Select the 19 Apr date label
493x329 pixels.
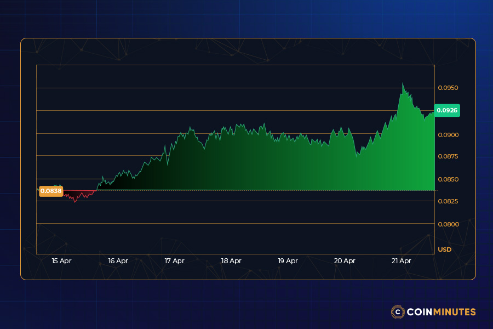[x=289, y=261]
